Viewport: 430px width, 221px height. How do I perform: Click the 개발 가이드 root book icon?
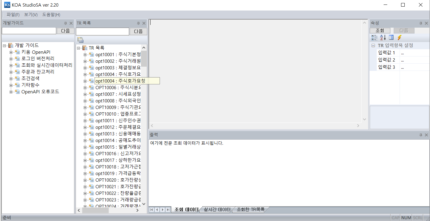[11, 45]
